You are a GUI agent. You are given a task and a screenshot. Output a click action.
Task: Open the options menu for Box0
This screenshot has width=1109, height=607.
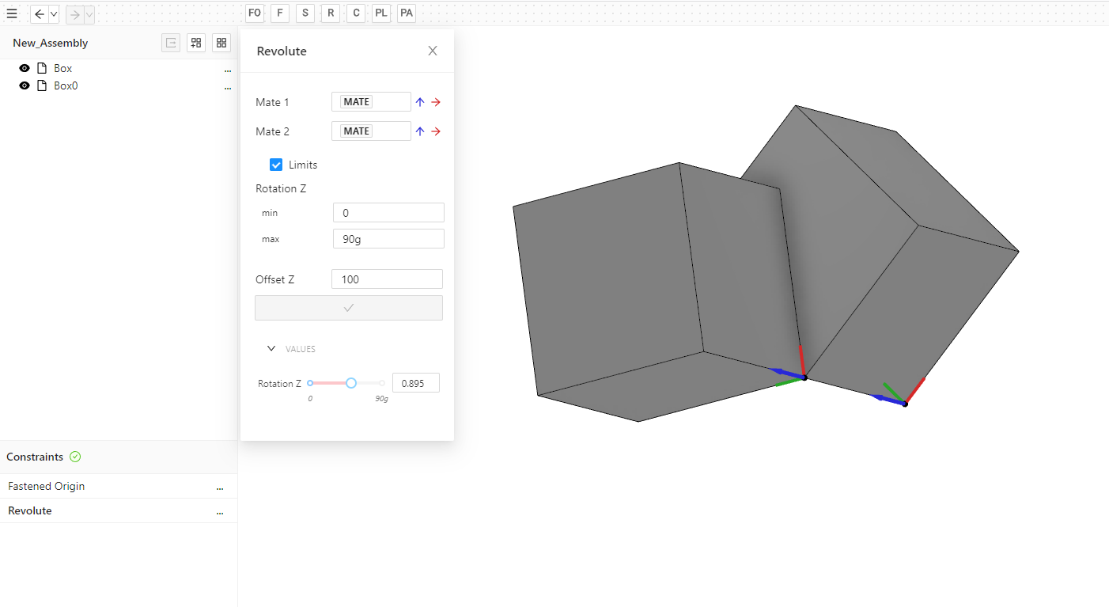pos(228,86)
